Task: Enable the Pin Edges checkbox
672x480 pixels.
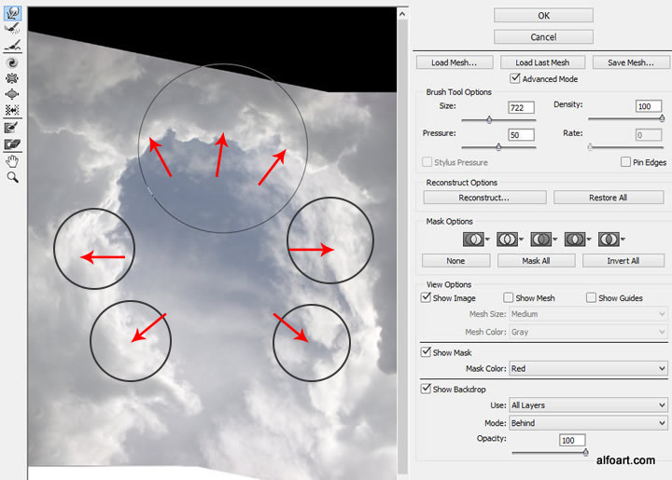Action: click(625, 162)
